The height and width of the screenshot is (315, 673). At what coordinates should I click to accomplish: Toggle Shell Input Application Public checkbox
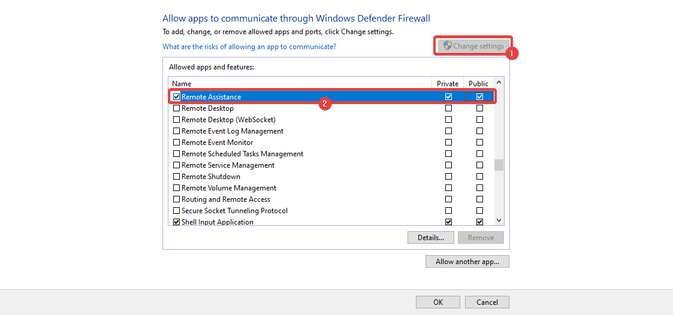click(x=480, y=222)
